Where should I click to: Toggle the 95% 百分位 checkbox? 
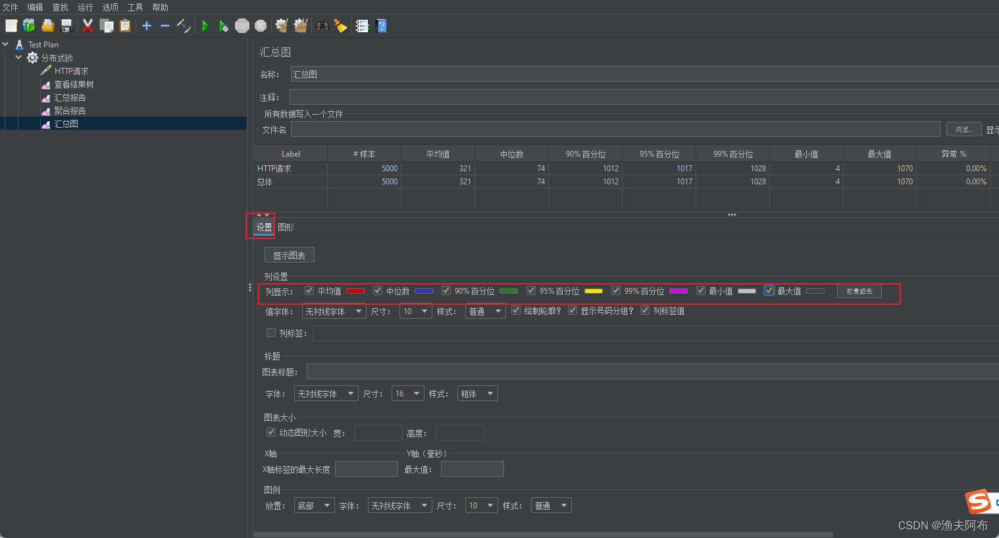(x=531, y=290)
